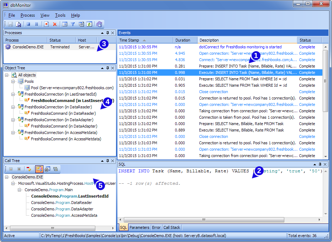Collapse FreshBooksConnection (in LastInsertedId) node

coord(13,94)
